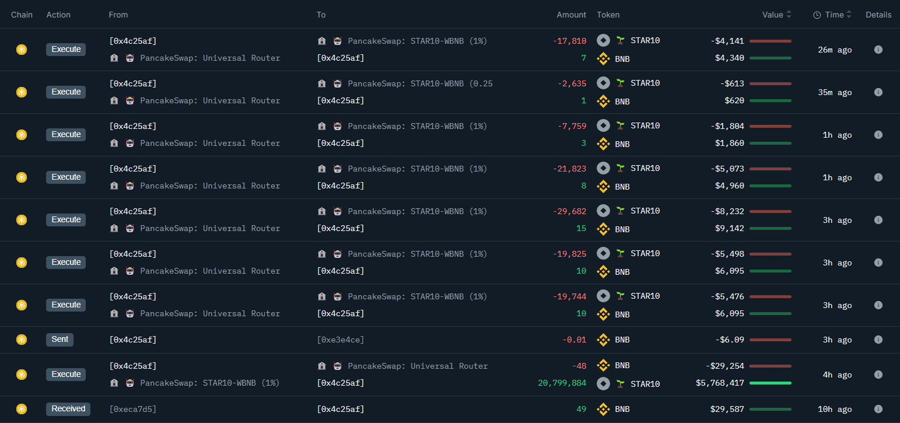Viewport: 900px width, 423px height.
Task: Click [0x4c25af] sender in Sent row
Action: coord(133,340)
